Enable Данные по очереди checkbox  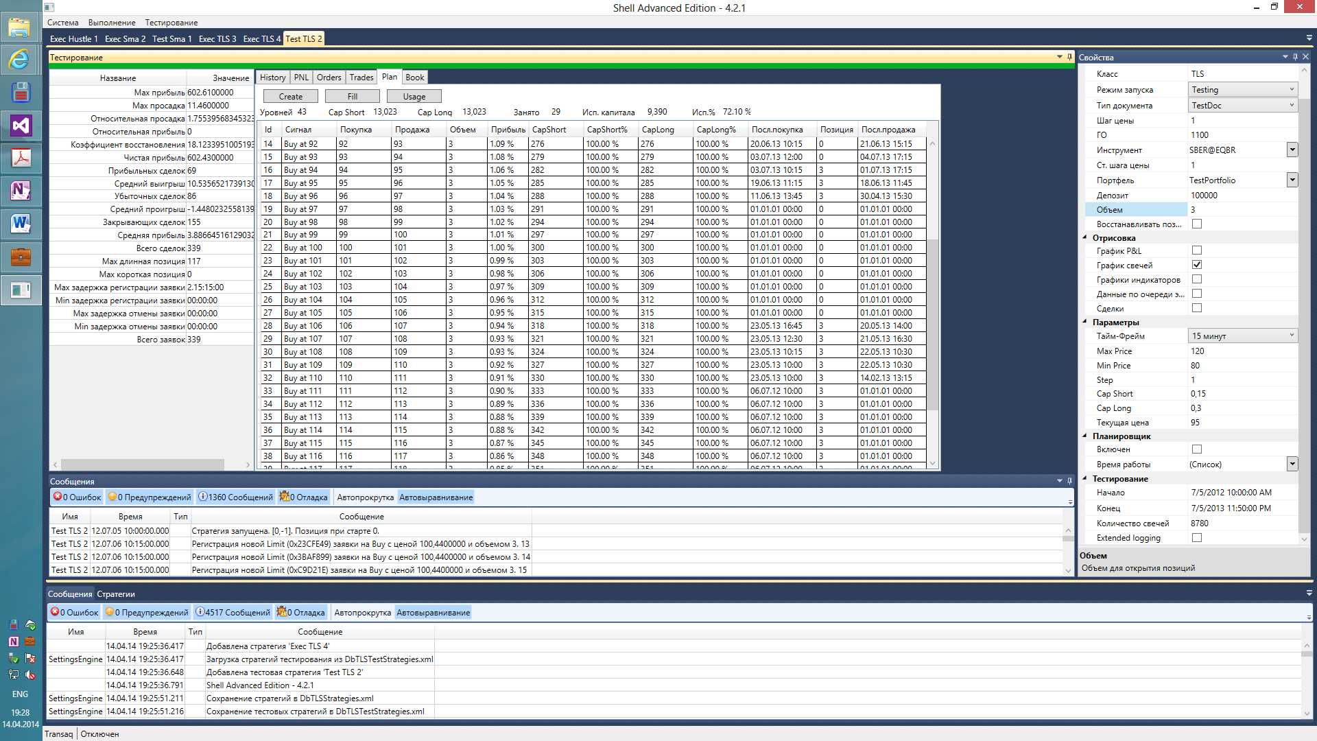[1197, 294]
